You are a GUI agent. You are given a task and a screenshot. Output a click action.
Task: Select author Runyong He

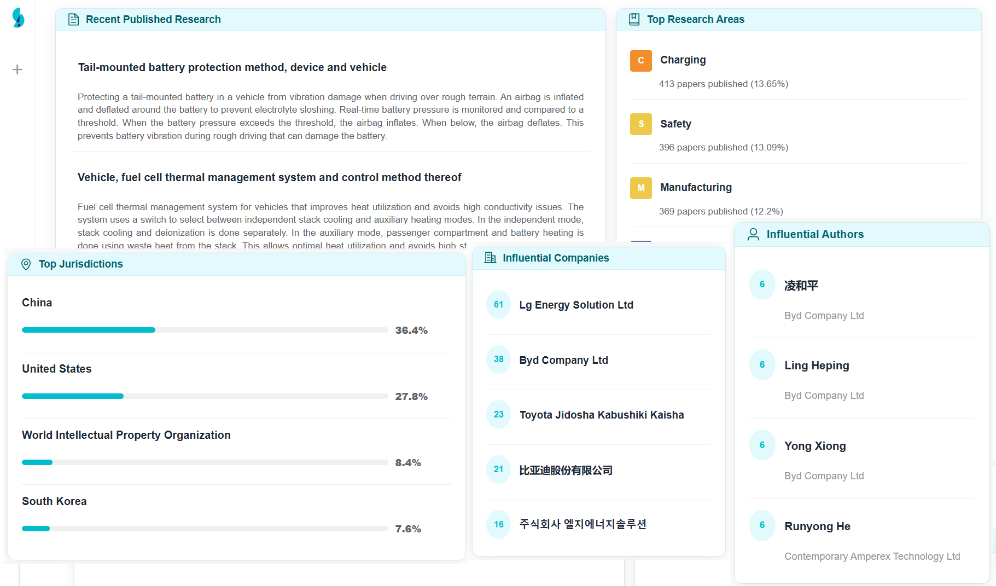click(x=817, y=526)
